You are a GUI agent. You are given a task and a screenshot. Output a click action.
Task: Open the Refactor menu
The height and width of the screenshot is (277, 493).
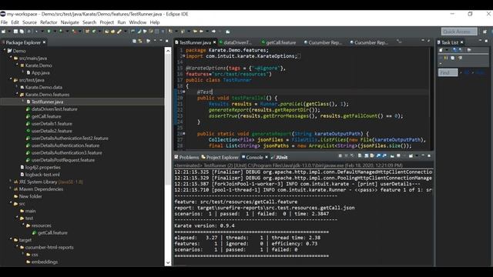tap(49, 22)
